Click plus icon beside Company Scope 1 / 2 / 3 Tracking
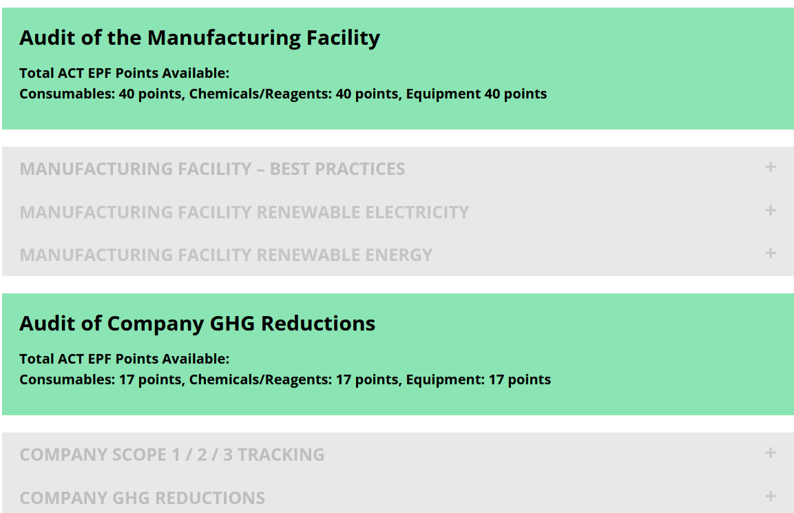Screen dimensions: 794x513 (770, 453)
